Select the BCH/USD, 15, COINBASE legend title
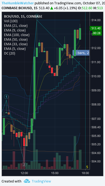The height and width of the screenshot is (186, 105). click(23, 16)
